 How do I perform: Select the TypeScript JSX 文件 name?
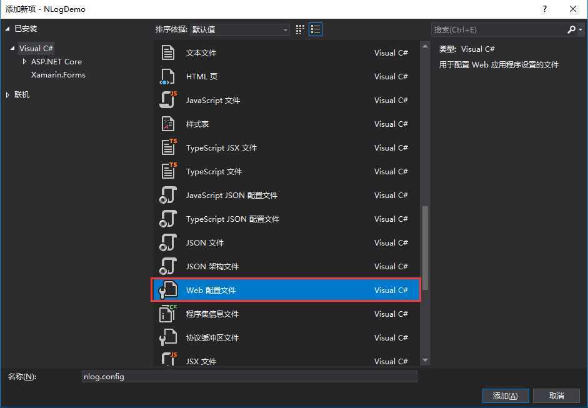tap(221, 147)
